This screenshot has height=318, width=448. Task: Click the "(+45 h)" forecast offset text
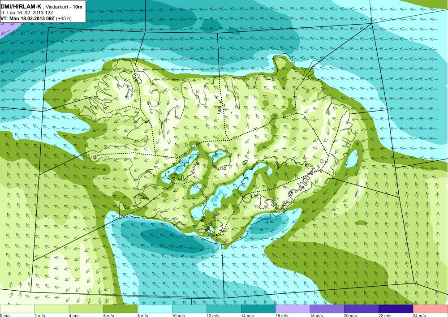point(64,18)
